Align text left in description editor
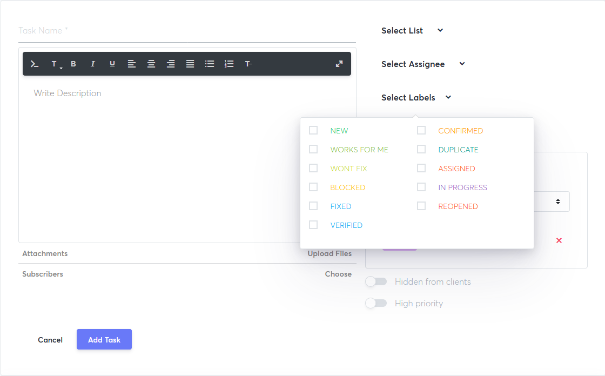 pyautogui.click(x=132, y=64)
